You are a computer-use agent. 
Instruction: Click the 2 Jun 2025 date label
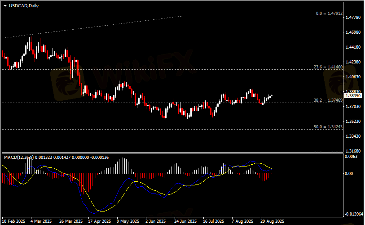pyautogui.click(x=156, y=221)
